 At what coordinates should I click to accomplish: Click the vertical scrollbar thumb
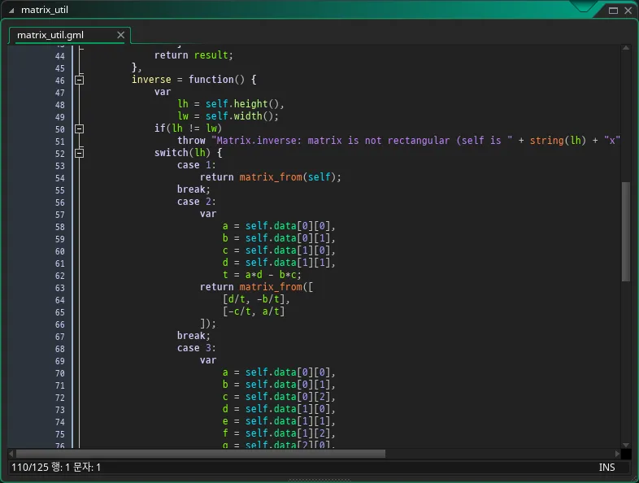(x=625, y=232)
